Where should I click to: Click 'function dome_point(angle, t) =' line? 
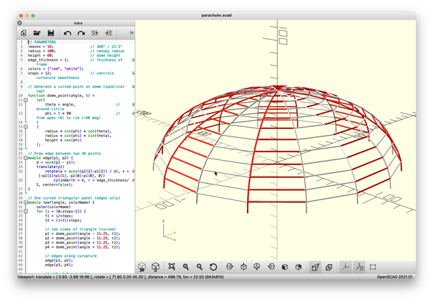point(61,95)
